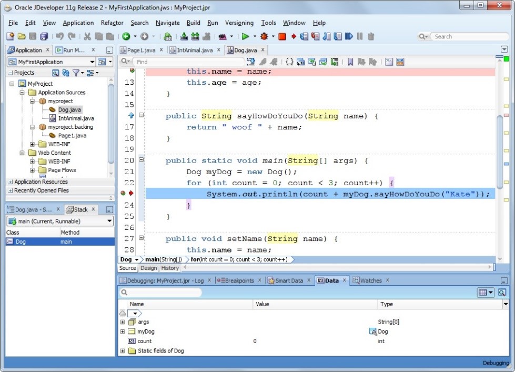Close the Dog.java editor tab

coord(262,49)
